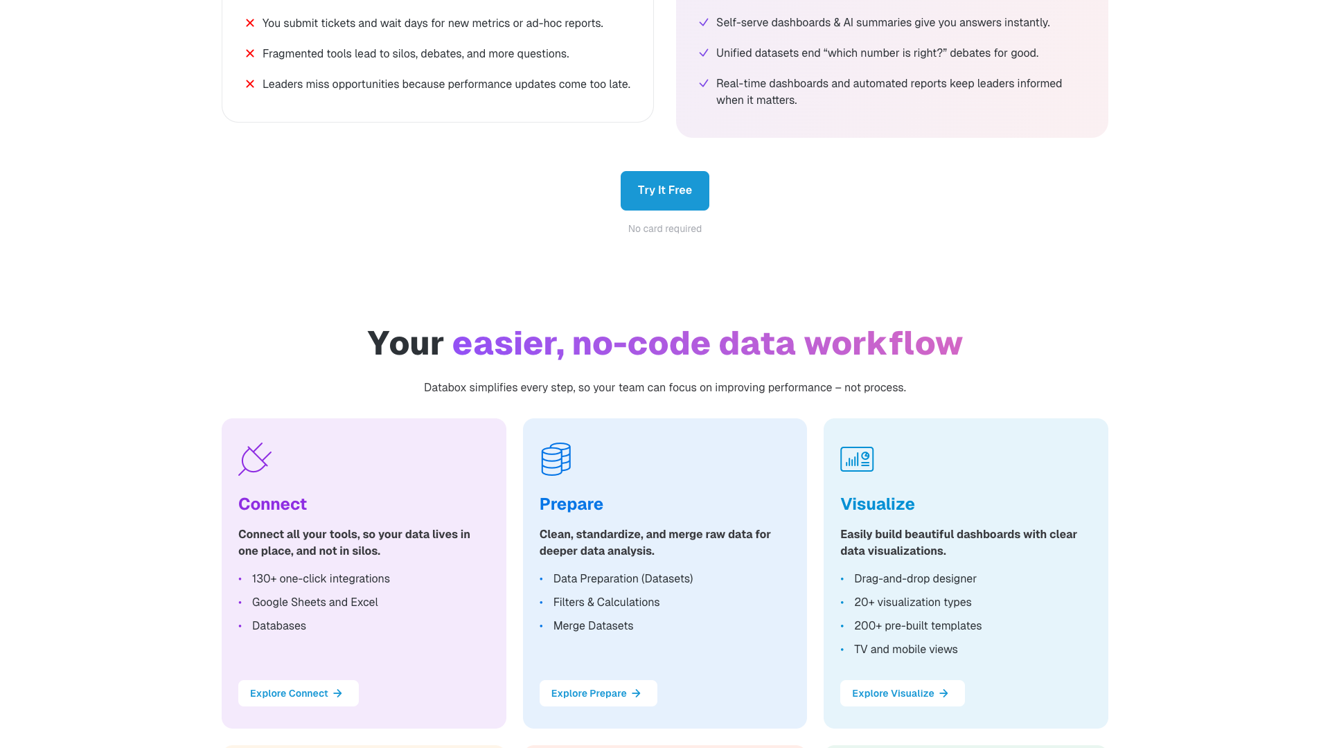This screenshot has width=1330, height=748.
Task: Click the red X beside fragmented tools text
Action: click(249, 53)
